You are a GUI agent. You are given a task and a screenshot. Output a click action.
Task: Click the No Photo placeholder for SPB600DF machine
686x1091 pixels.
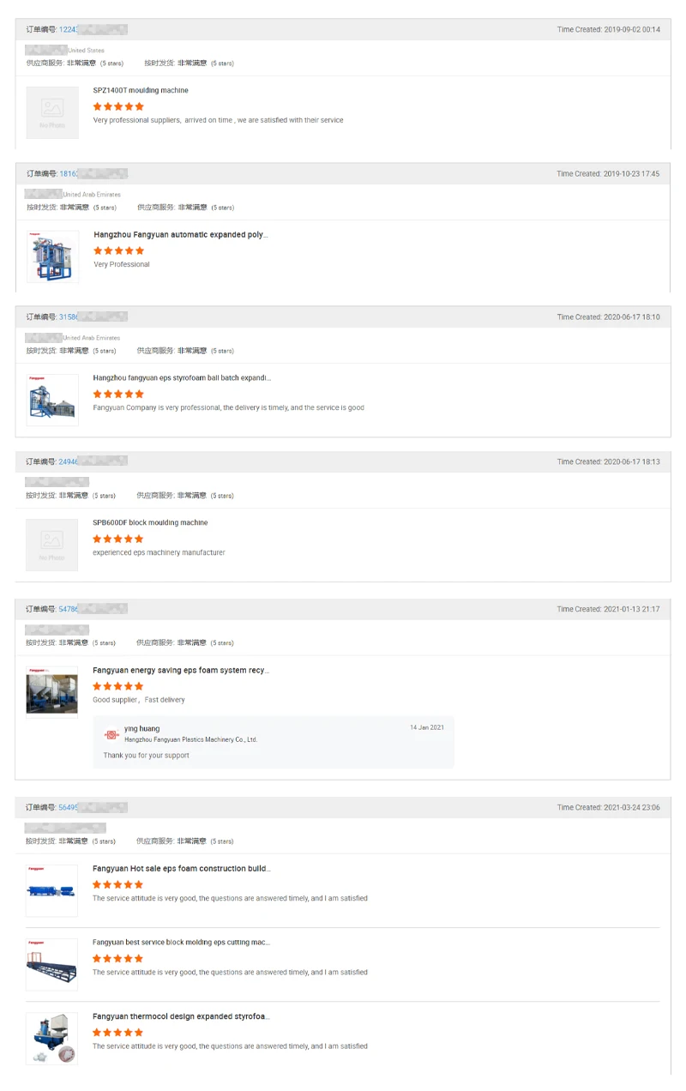pos(51,545)
